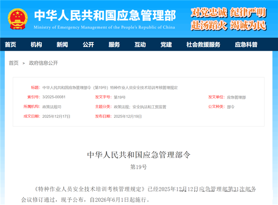Click the national emblem logo
The image size is (278, 205).
click(18, 18)
